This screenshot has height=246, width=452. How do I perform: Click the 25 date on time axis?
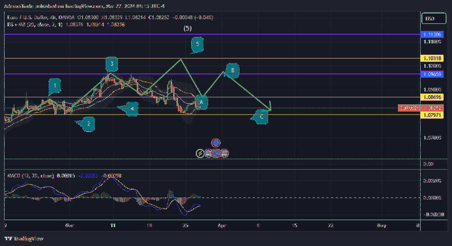(186, 226)
